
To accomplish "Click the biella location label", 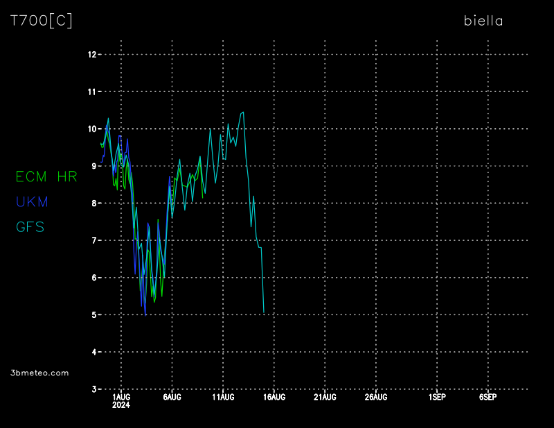I will click(x=483, y=21).
